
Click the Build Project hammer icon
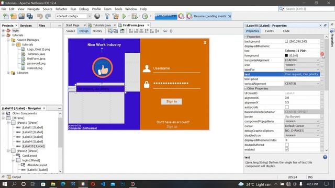107,16
